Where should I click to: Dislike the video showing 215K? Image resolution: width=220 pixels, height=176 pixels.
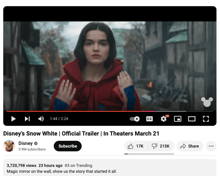click(x=161, y=146)
